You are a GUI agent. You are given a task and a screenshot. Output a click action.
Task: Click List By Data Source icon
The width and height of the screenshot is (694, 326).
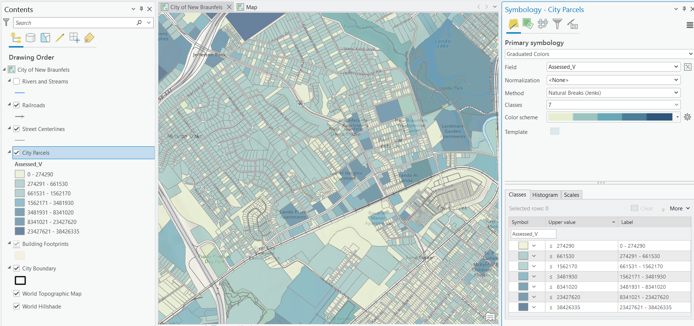(31, 38)
